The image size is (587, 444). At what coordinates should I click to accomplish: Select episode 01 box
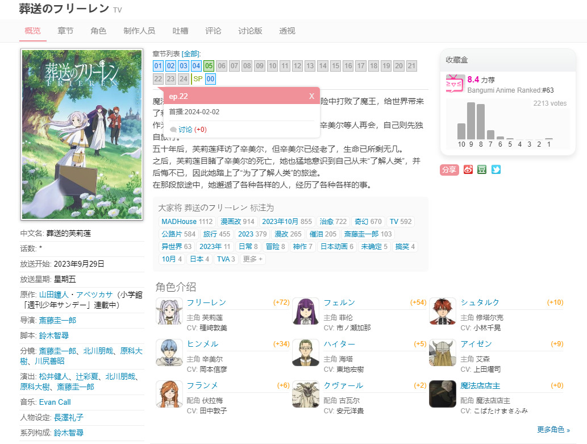coord(159,66)
